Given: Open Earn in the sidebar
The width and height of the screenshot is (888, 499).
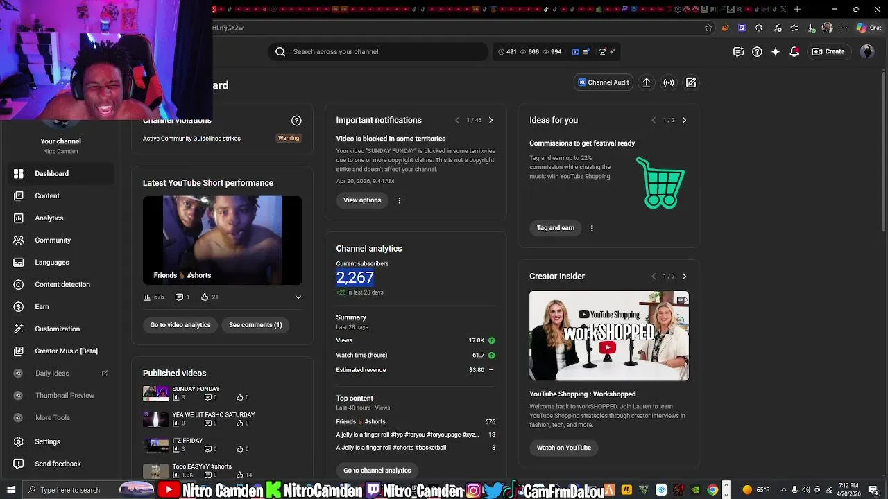Looking at the screenshot, I should coord(61,307).
